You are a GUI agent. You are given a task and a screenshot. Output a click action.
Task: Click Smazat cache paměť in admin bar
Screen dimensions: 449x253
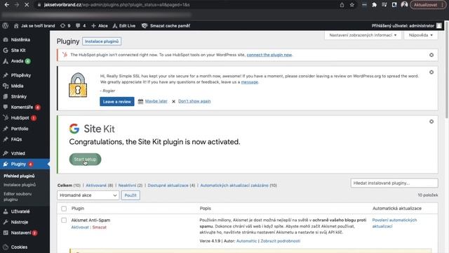coord(166,25)
